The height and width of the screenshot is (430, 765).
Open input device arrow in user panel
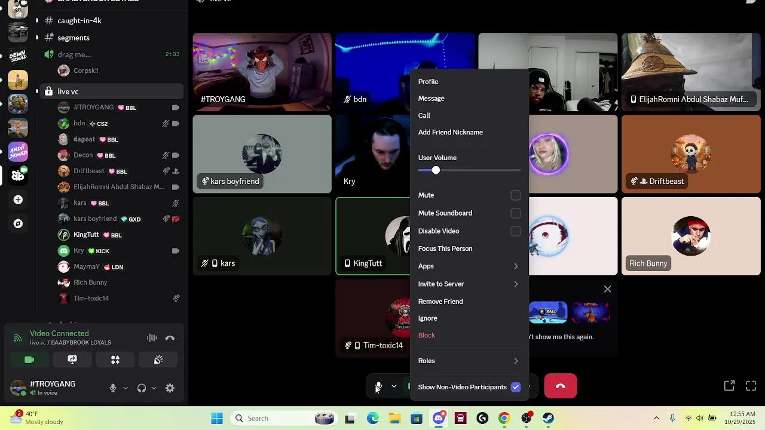tap(126, 388)
